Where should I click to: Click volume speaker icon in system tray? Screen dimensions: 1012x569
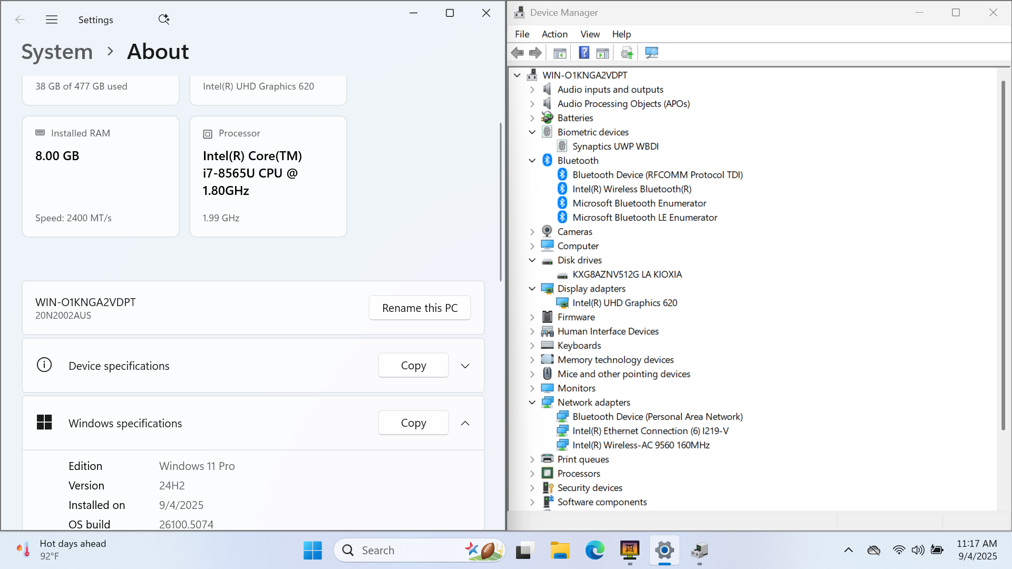point(918,551)
